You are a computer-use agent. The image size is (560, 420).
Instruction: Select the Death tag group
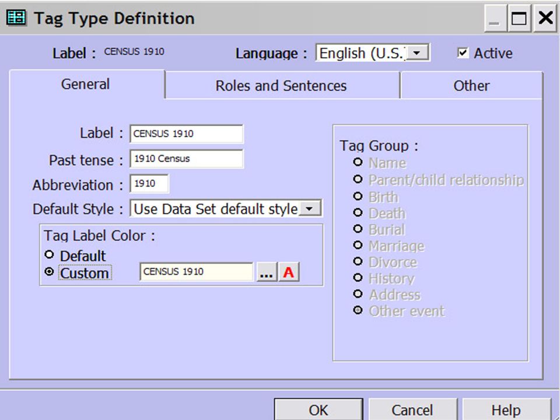click(358, 212)
